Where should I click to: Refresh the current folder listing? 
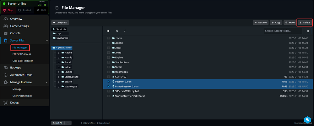pyautogui.click(x=117, y=31)
